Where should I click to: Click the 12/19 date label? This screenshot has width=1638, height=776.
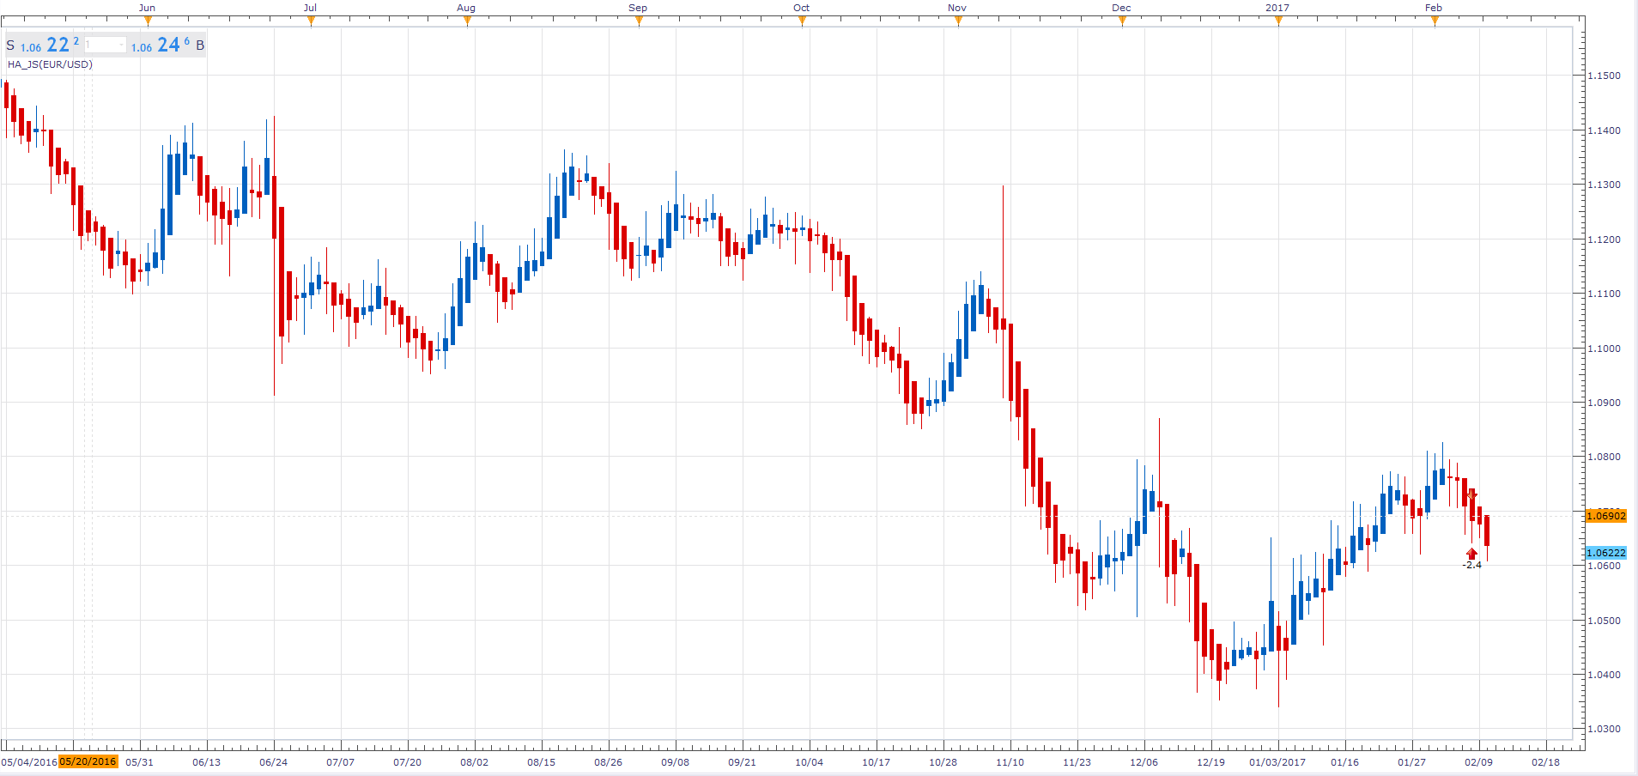coord(1211,762)
